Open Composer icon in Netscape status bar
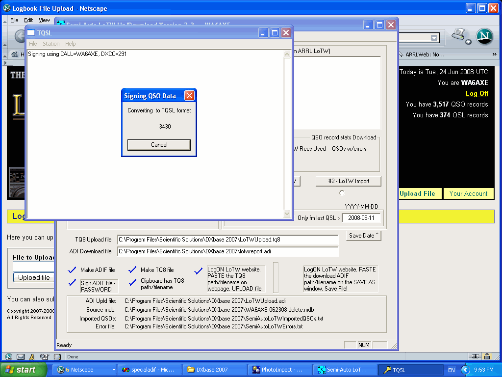Viewport: 502px width, 377px height. [x=57, y=356]
